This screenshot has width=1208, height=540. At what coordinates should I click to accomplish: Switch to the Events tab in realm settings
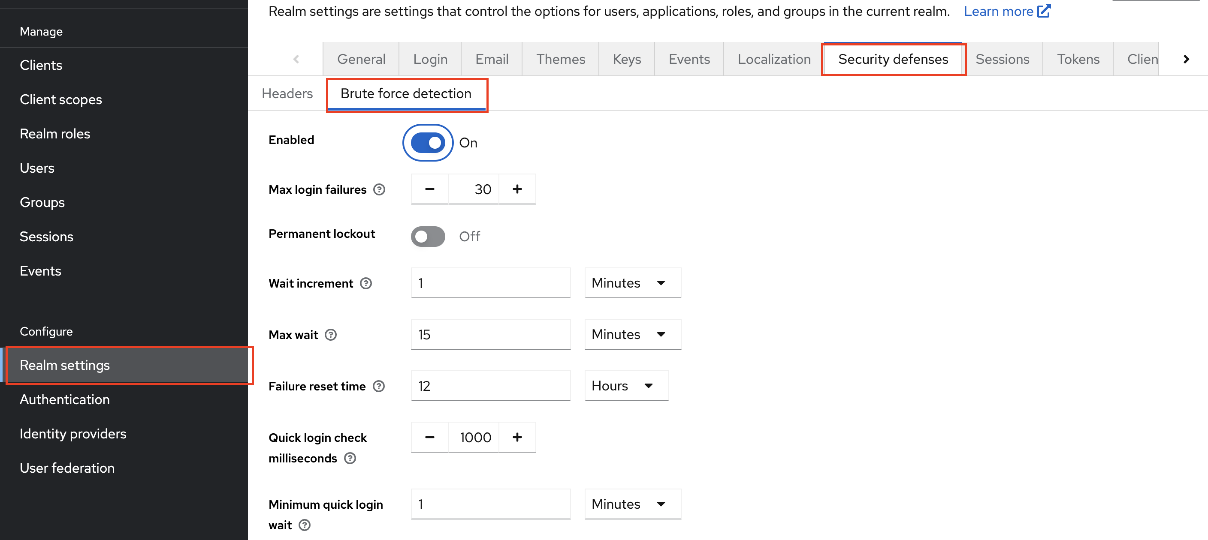pyautogui.click(x=689, y=59)
